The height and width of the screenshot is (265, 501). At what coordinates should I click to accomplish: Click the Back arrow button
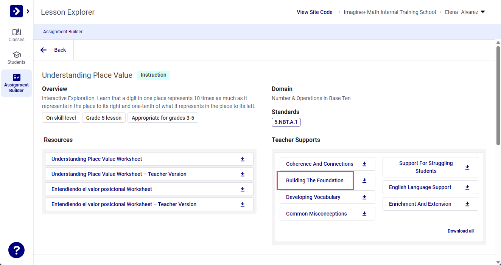pos(53,50)
